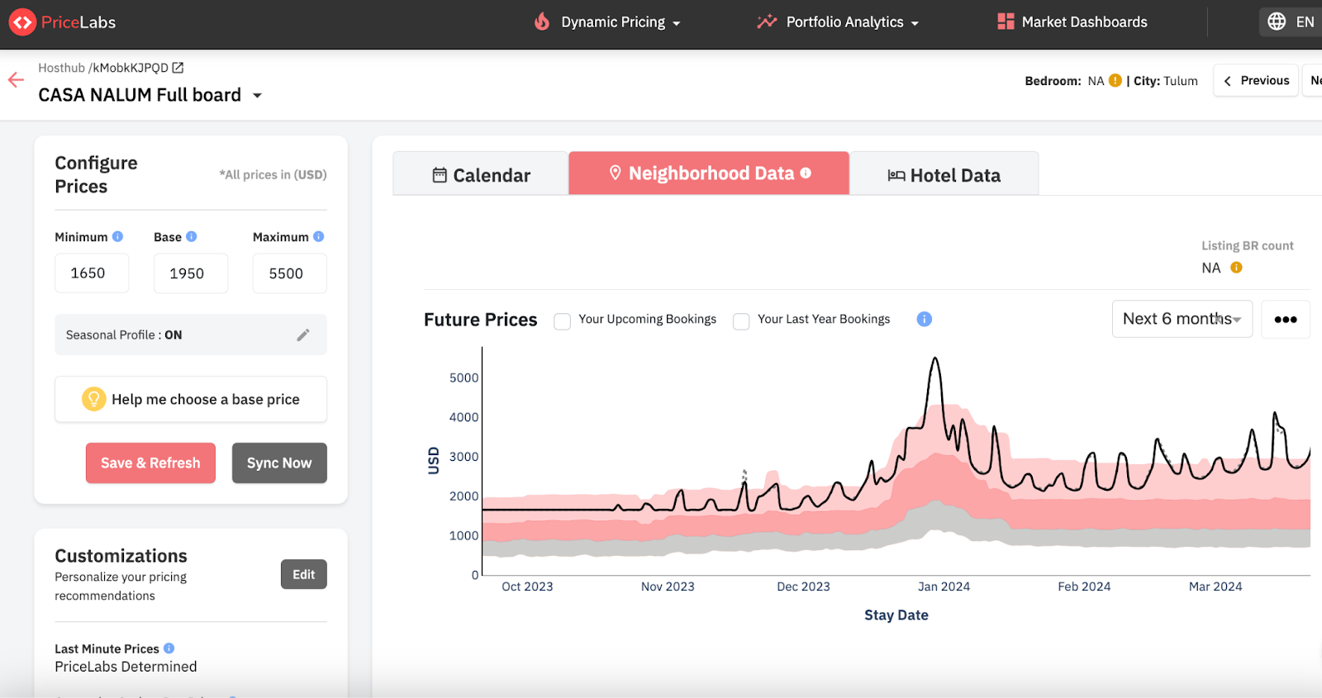
Task: Click the Jan 2024 price peak on chart
Action: [934, 359]
